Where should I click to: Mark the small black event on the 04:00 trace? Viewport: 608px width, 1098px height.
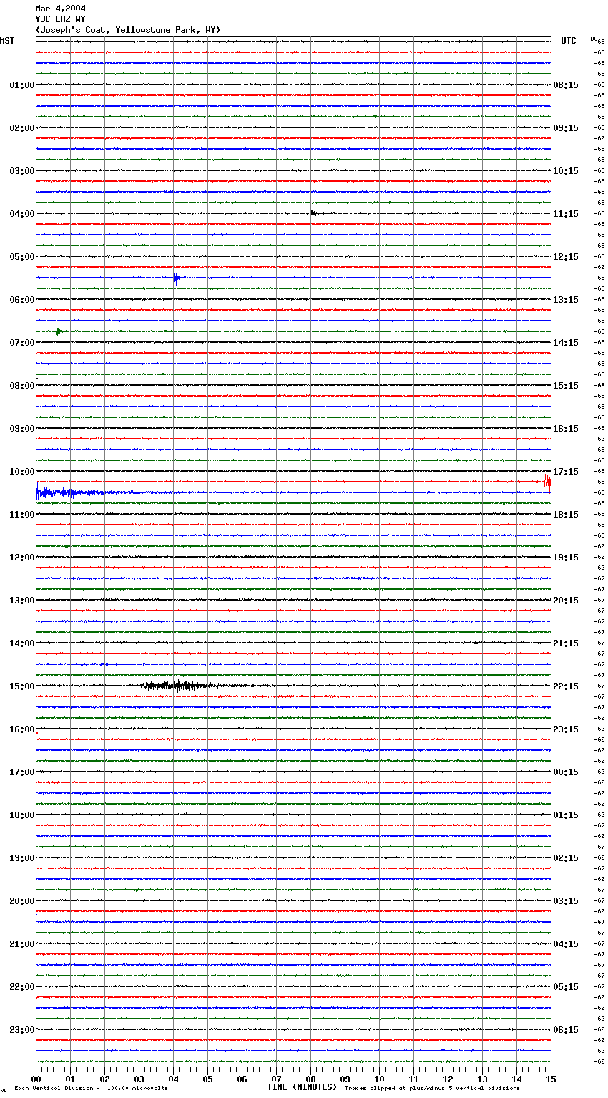tap(314, 213)
